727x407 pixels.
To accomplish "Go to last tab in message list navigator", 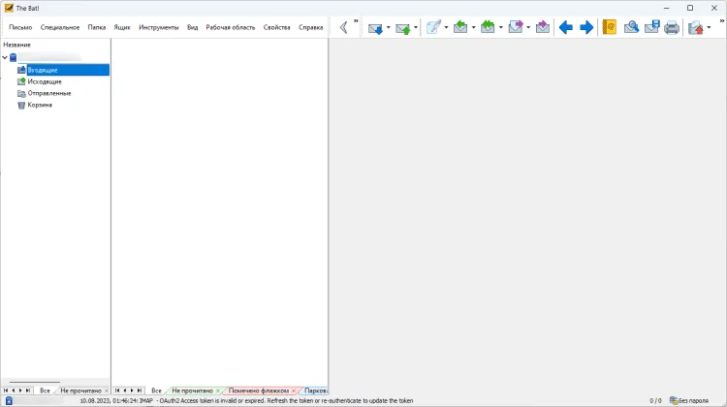I will pos(139,391).
